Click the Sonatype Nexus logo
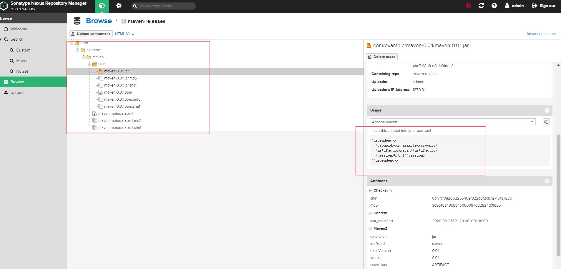The height and width of the screenshot is (269, 561). (x=4, y=6)
